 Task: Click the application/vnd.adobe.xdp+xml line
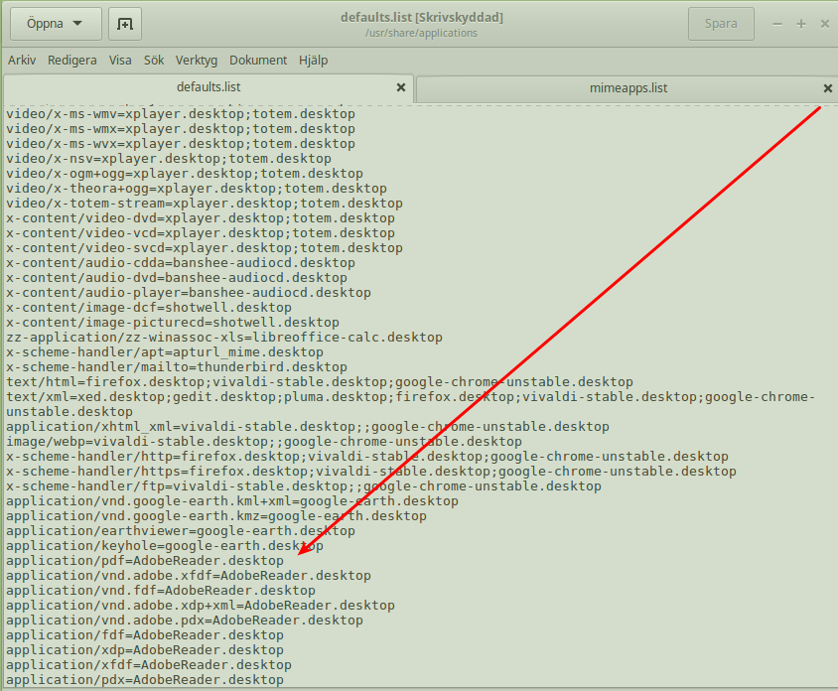point(201,607)
